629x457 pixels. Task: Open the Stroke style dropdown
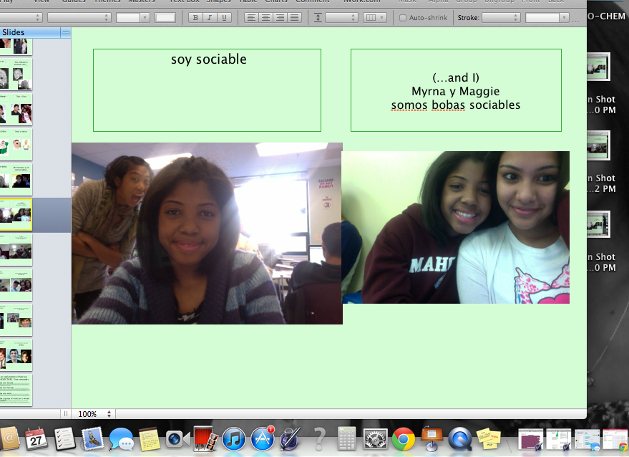click(x=501, y=17)
